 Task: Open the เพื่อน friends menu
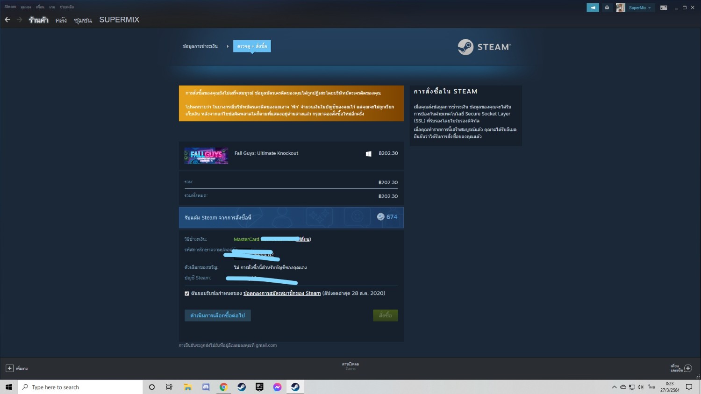tap(40, 7)
